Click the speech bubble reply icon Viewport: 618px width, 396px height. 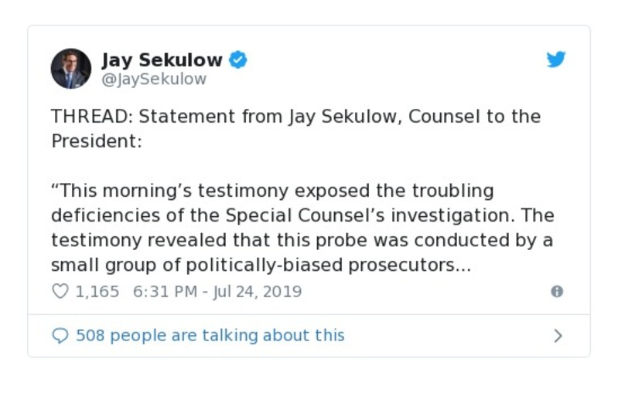(x=60, y=336)
